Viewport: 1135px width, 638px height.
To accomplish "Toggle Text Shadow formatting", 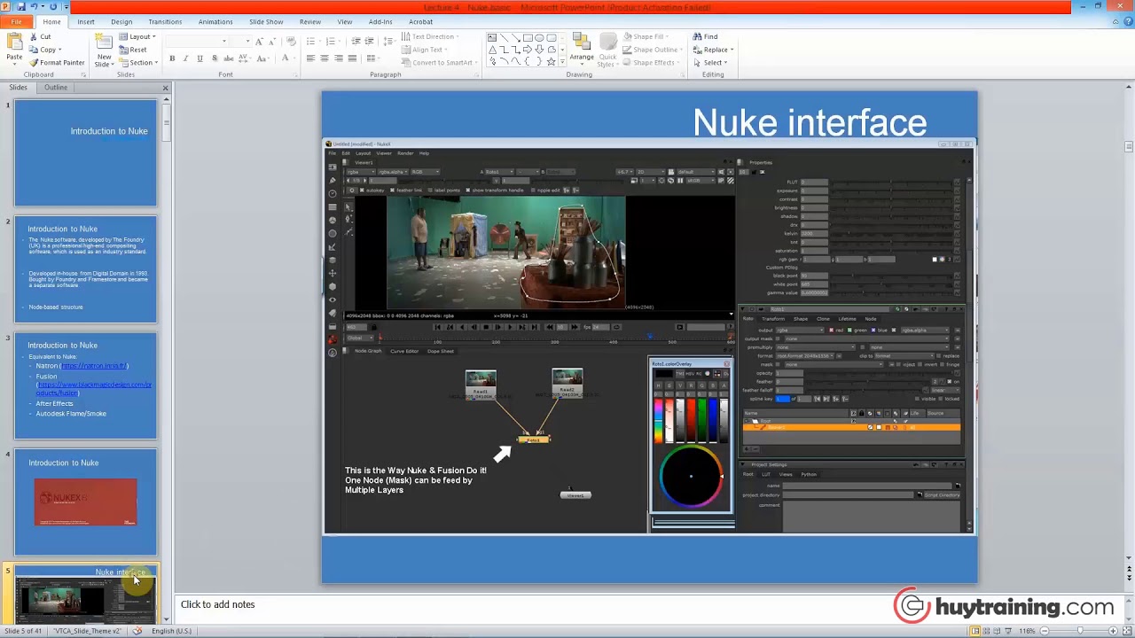I will tap(214, 58).
